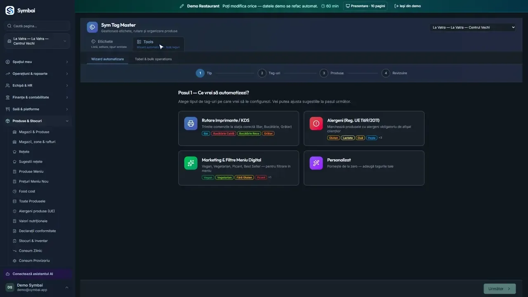Image resolution: width=528 pixels, height=297 pixels.
Task: Click the printer icon for Rutare Imprimante / KDS
Action: (x=191, y=123)
